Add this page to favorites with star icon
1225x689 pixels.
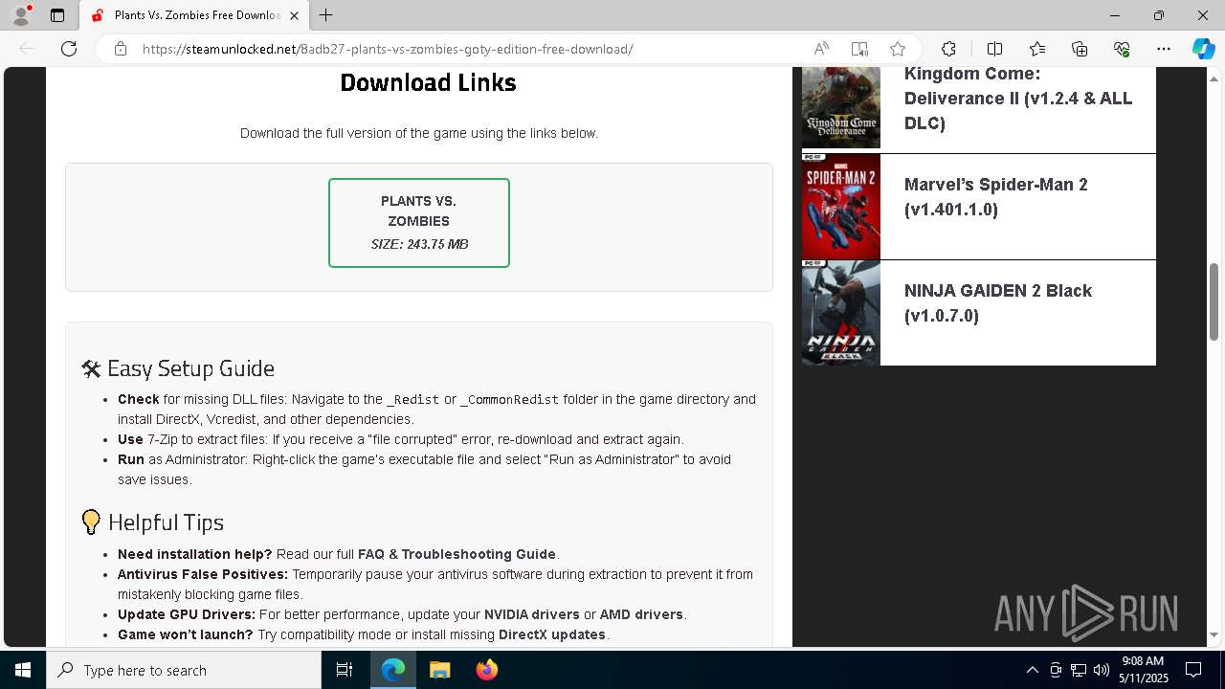(x=898, y=49)
